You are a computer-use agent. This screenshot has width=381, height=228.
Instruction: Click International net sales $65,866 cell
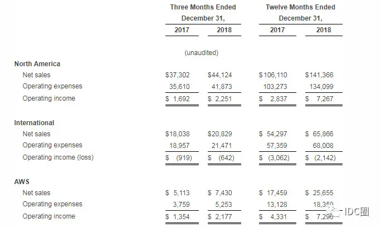pyautogui.click(x=319, y=134)
